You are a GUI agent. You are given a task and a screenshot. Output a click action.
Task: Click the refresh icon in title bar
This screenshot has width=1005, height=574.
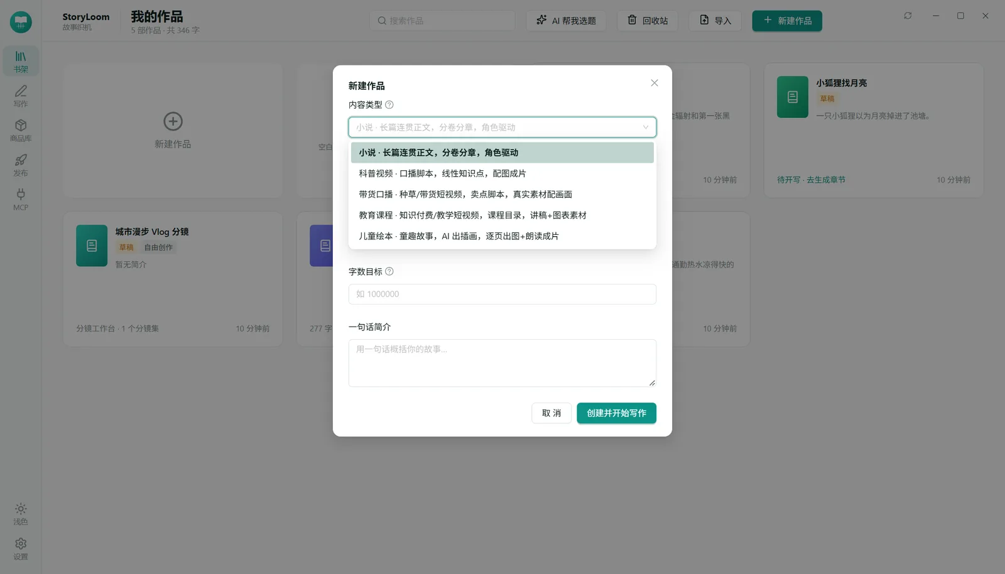coord(908,16)
